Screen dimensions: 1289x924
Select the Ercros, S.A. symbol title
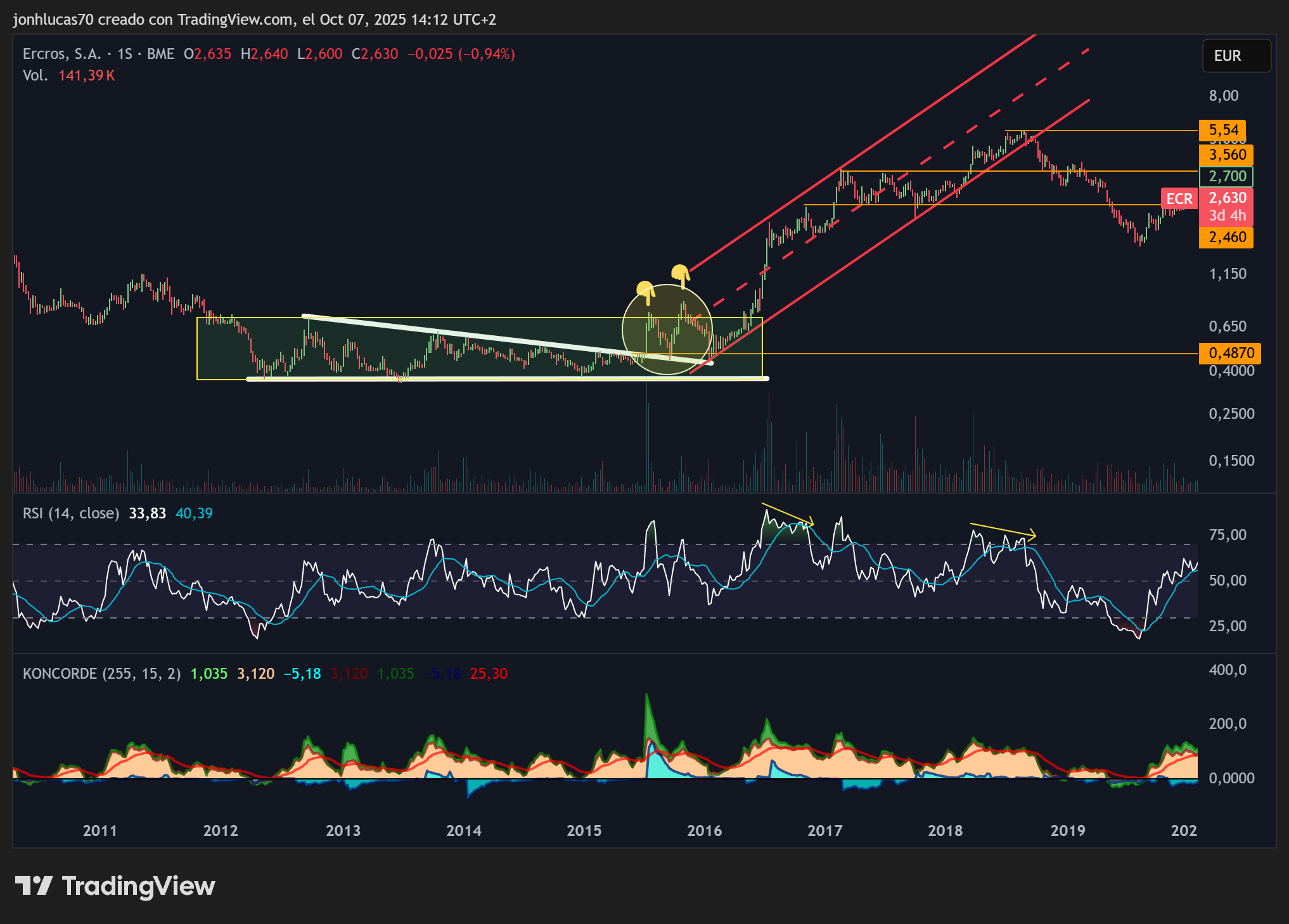coord(62,54)
